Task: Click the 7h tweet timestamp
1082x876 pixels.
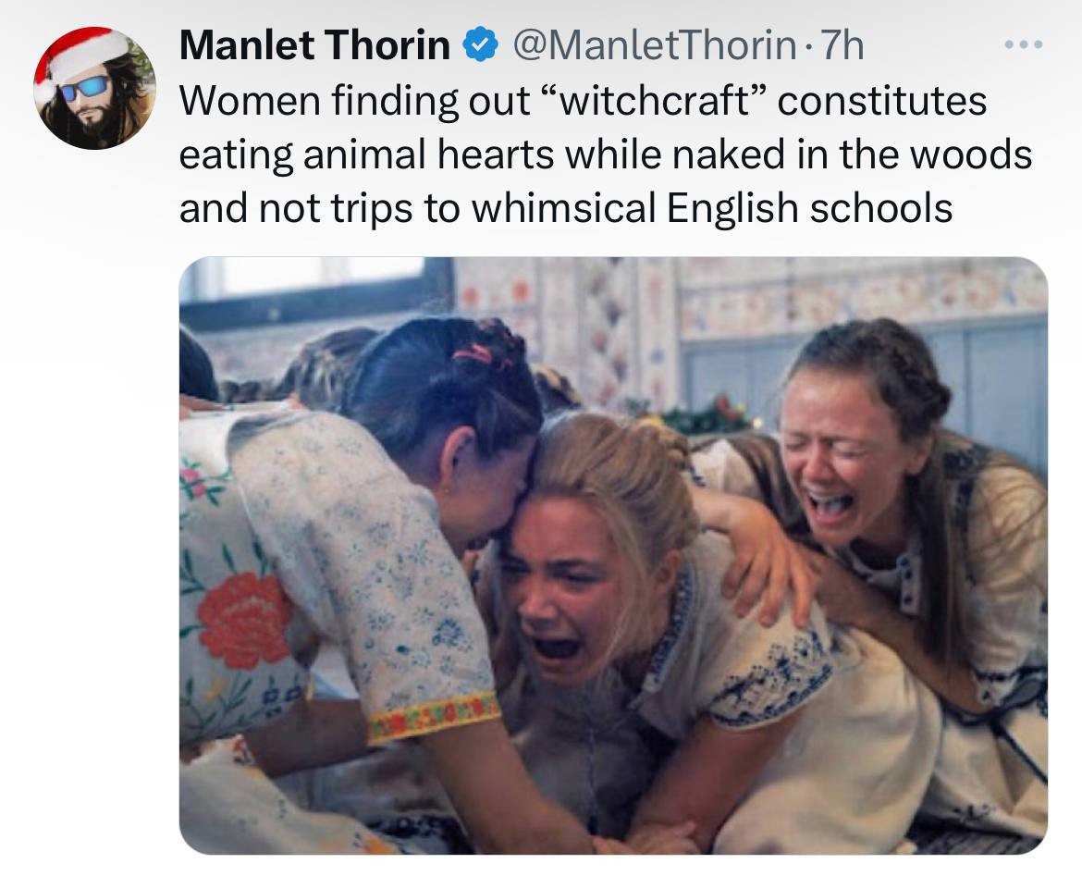Action: [842, 46]
